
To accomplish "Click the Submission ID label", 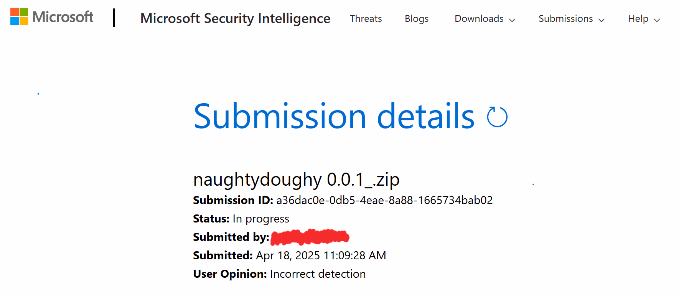I will 233,200.
